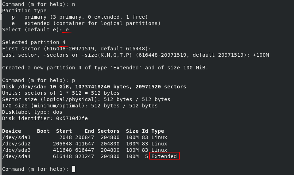294x175 pixels.
Task: Click the /dev/sda4 device entry
Action: [x=16, y=156]
